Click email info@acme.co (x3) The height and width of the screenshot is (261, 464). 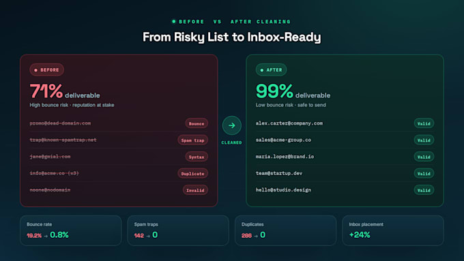[54, 173]
